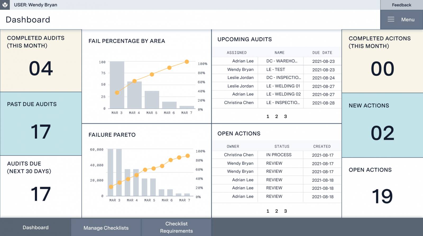This screenshot has width=423, height=236.
Task: Go to page 2 of Open Actions
Action: tap(277, 211)
